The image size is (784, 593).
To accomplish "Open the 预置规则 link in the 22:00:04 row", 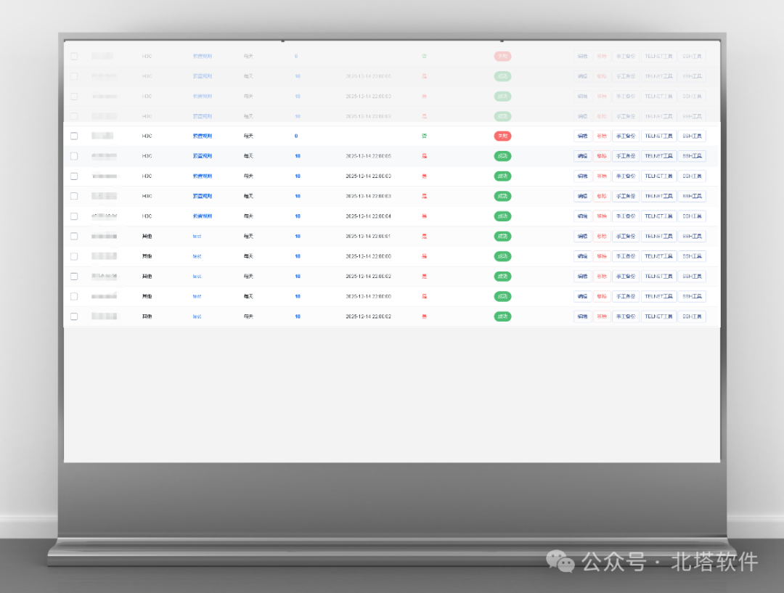I will click(x=203, y=216).
